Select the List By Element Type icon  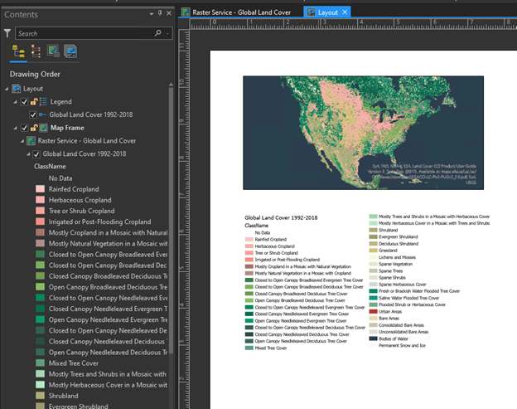(35, 52)
